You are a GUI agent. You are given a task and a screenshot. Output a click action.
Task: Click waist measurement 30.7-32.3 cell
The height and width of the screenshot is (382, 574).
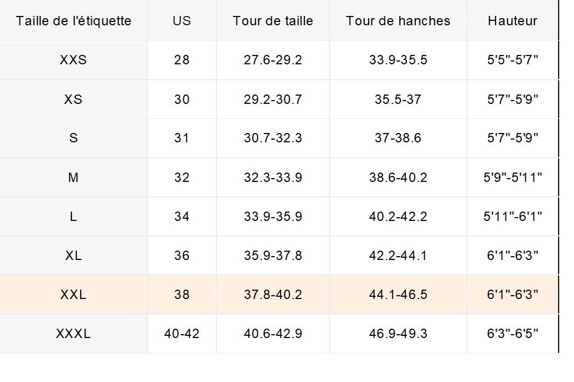point(273,138)
